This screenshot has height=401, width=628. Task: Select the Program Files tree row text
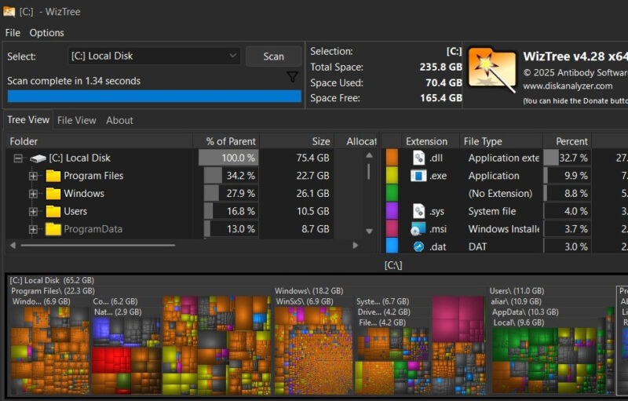click(93, 176)
